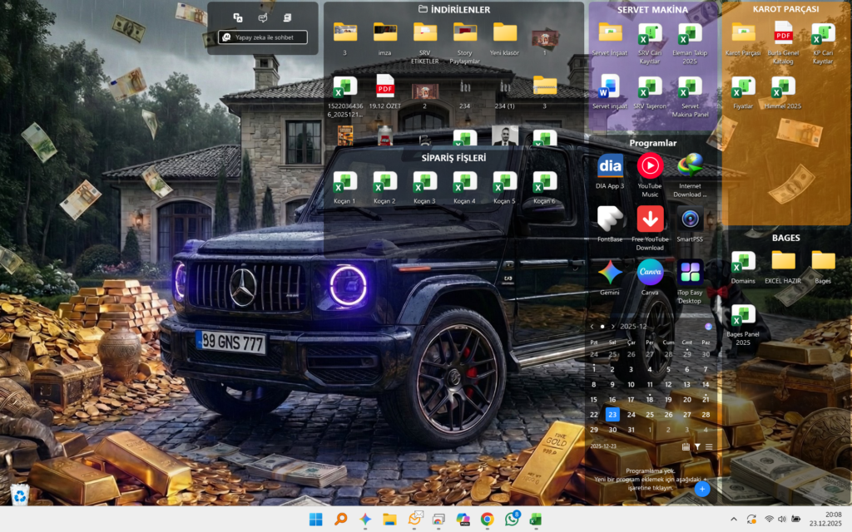
Task: Open WhatsApp from the taskbar
Action: click(x=512, y=519)
